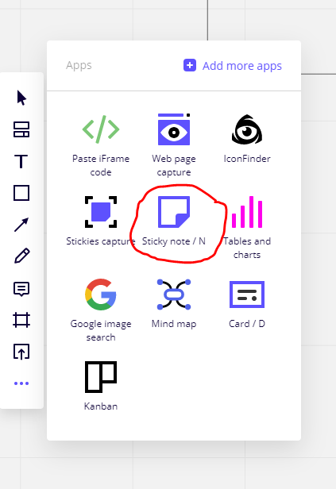Activate the Pen drawing tool
Image resolution: width=336 pixels, height=489 pixels.
click(21, 256)
